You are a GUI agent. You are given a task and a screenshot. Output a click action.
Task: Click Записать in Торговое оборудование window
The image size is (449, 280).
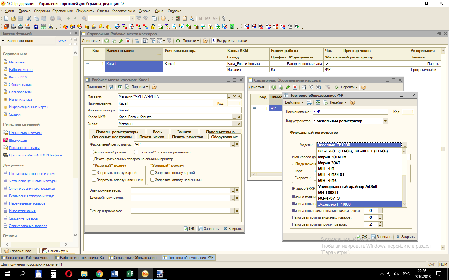click(381, 237)
